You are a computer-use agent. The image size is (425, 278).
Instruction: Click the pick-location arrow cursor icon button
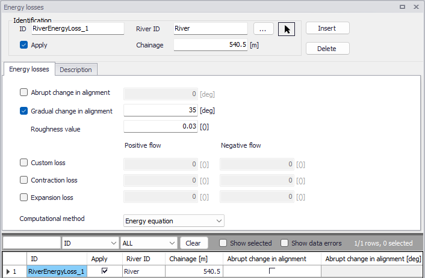287,29
